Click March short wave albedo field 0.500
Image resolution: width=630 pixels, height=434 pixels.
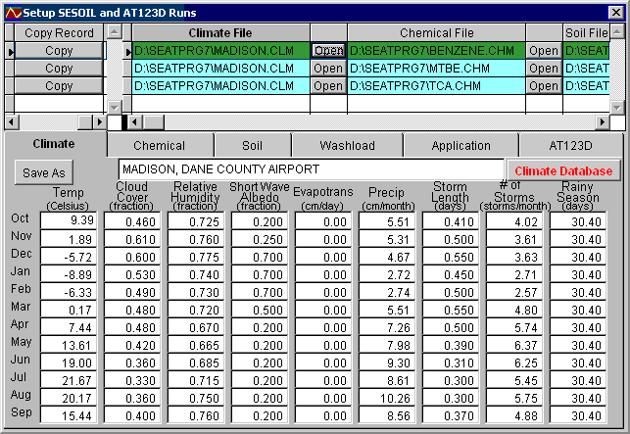pos(260,310)
